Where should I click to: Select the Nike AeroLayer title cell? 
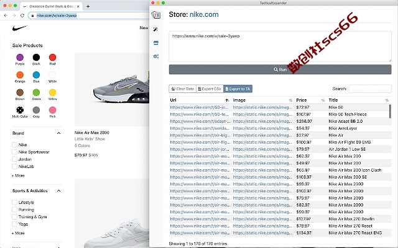tap(343, 128)
